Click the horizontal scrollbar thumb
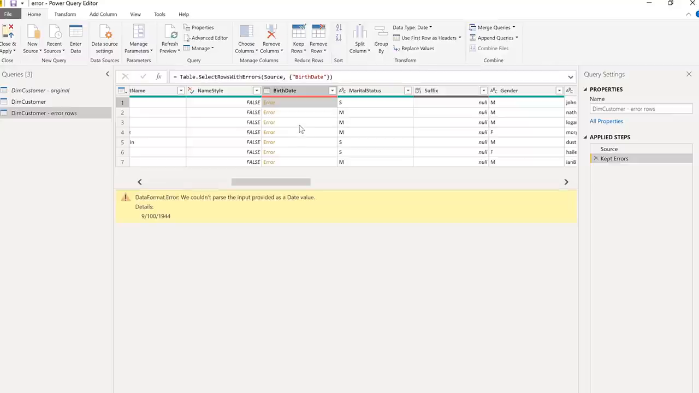Viewport: 699px width, 393px height. (x=271, y=182)
